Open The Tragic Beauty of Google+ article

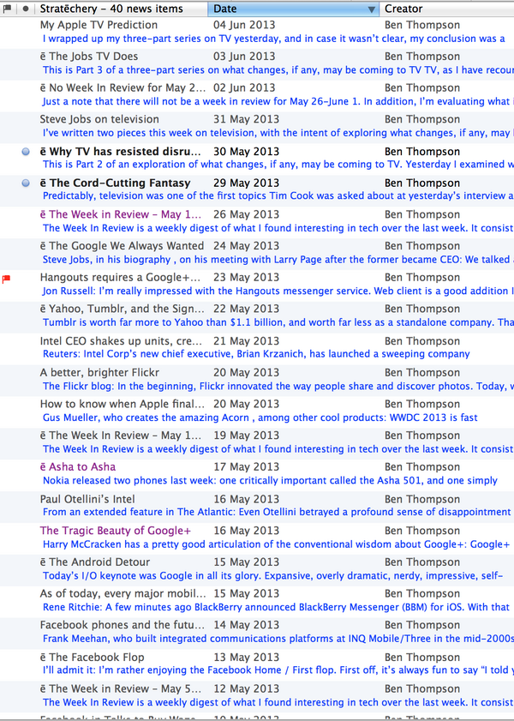pos(116,531)
